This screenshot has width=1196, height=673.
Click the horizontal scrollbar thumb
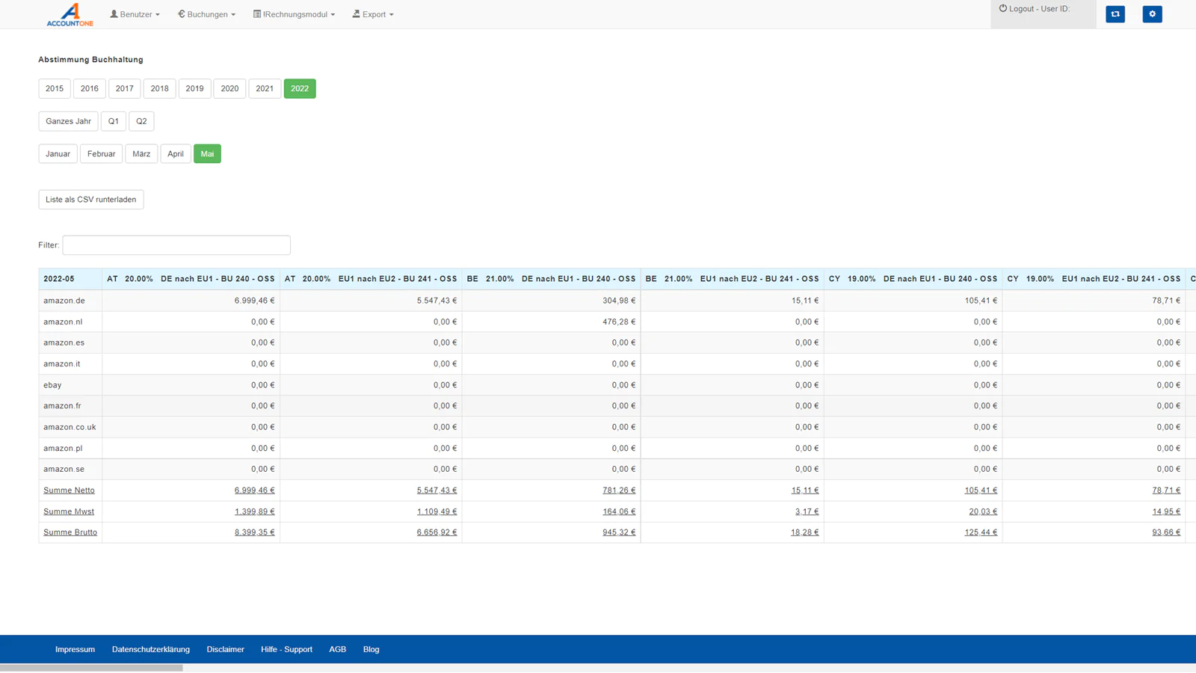pos(91,668)
